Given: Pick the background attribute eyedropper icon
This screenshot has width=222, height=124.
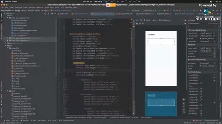Looking at the screenshot, I should click(201, 97).
